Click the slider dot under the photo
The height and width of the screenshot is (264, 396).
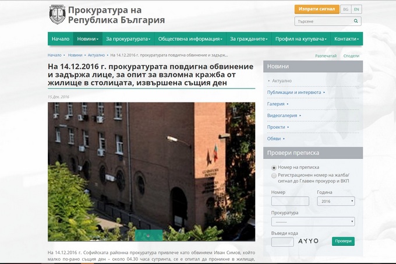140,235
